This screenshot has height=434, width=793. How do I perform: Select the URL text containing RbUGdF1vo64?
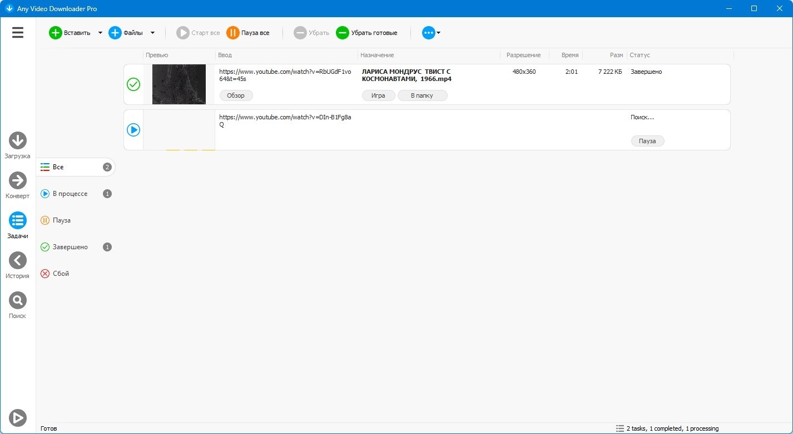point(285,75)
